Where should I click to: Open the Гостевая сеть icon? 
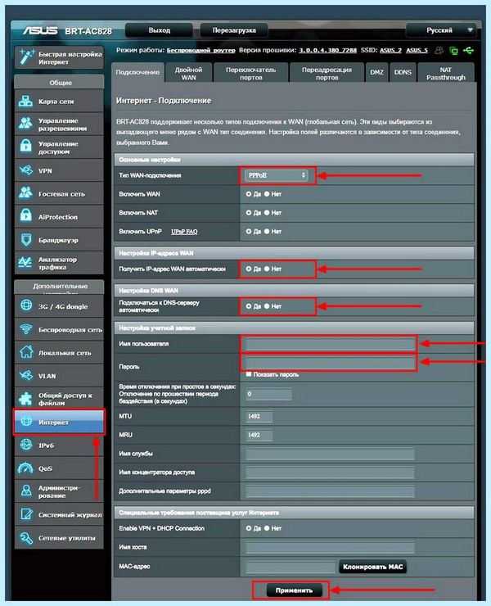(26, 193)
